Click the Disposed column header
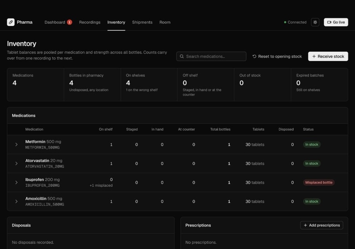The image size is (355, 249). point(286,129)
